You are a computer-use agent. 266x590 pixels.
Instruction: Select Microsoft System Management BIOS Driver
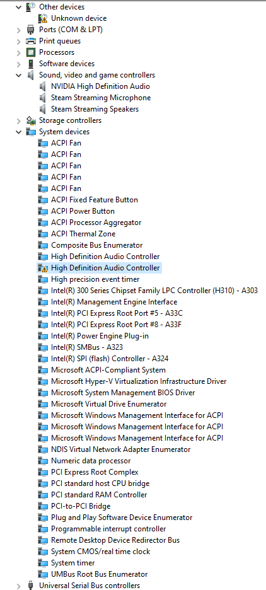tap(123, 393)
